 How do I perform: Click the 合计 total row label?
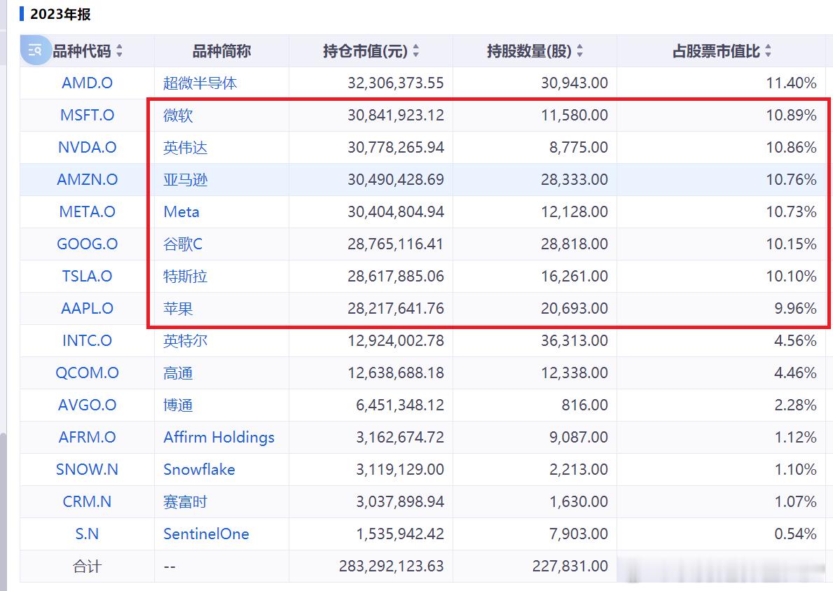coord(87,566)
